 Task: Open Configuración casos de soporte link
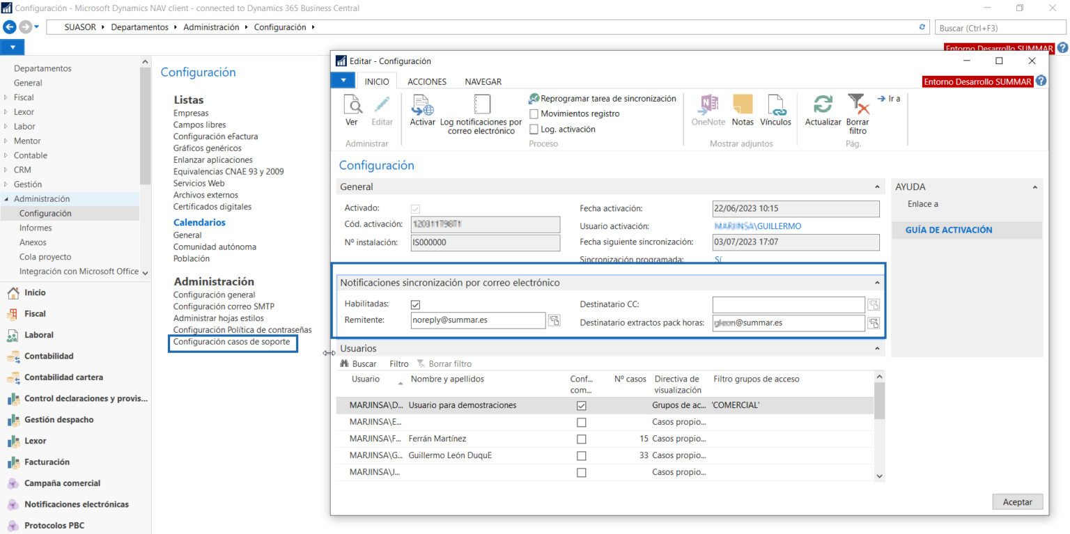click(231, 342)
